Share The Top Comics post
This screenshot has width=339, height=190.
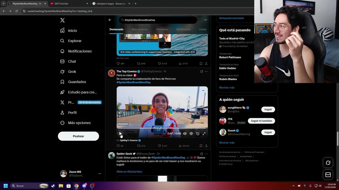coord(206,146)
